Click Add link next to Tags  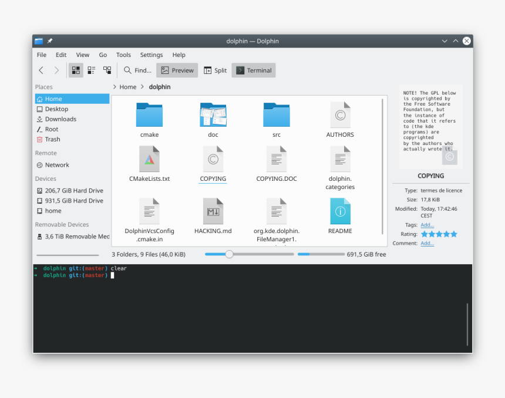[427, 225]
